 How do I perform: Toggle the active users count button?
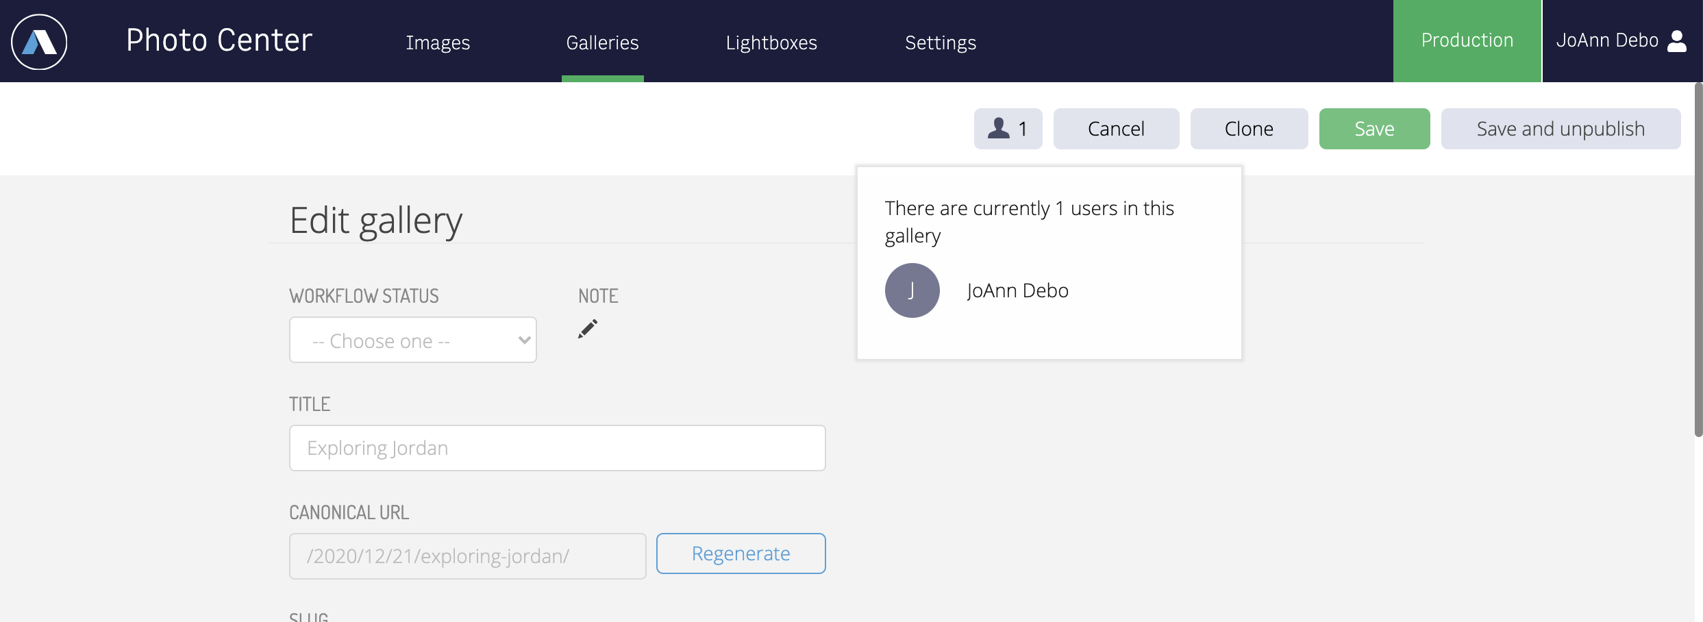pos(1008,129)
